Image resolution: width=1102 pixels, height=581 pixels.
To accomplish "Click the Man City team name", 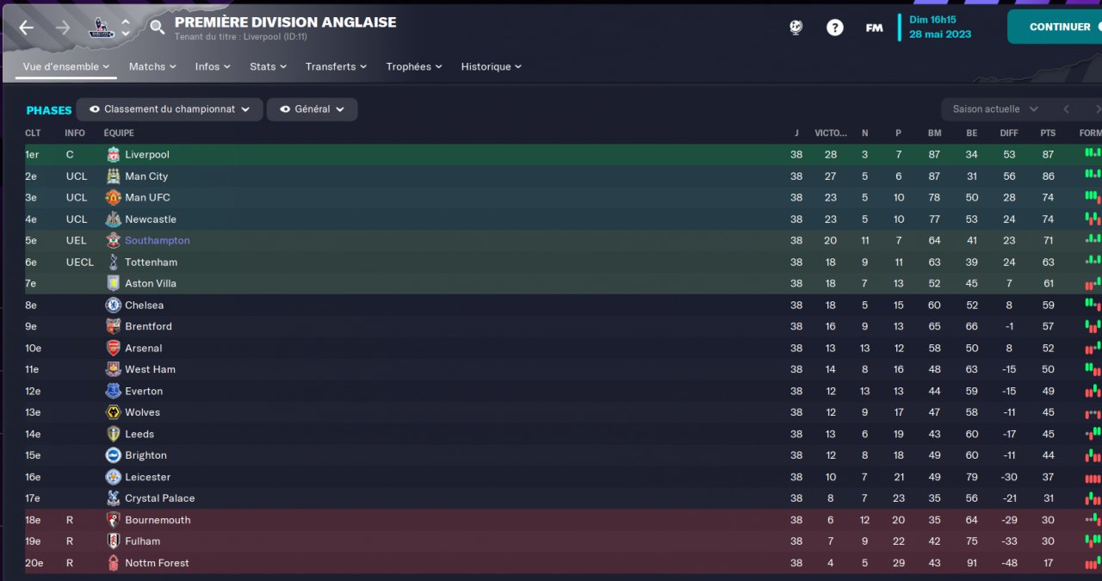I will point(146,176).
